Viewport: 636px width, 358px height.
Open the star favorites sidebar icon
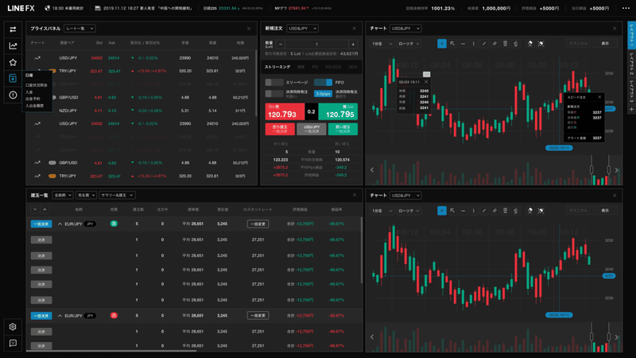tap(13, 62)
